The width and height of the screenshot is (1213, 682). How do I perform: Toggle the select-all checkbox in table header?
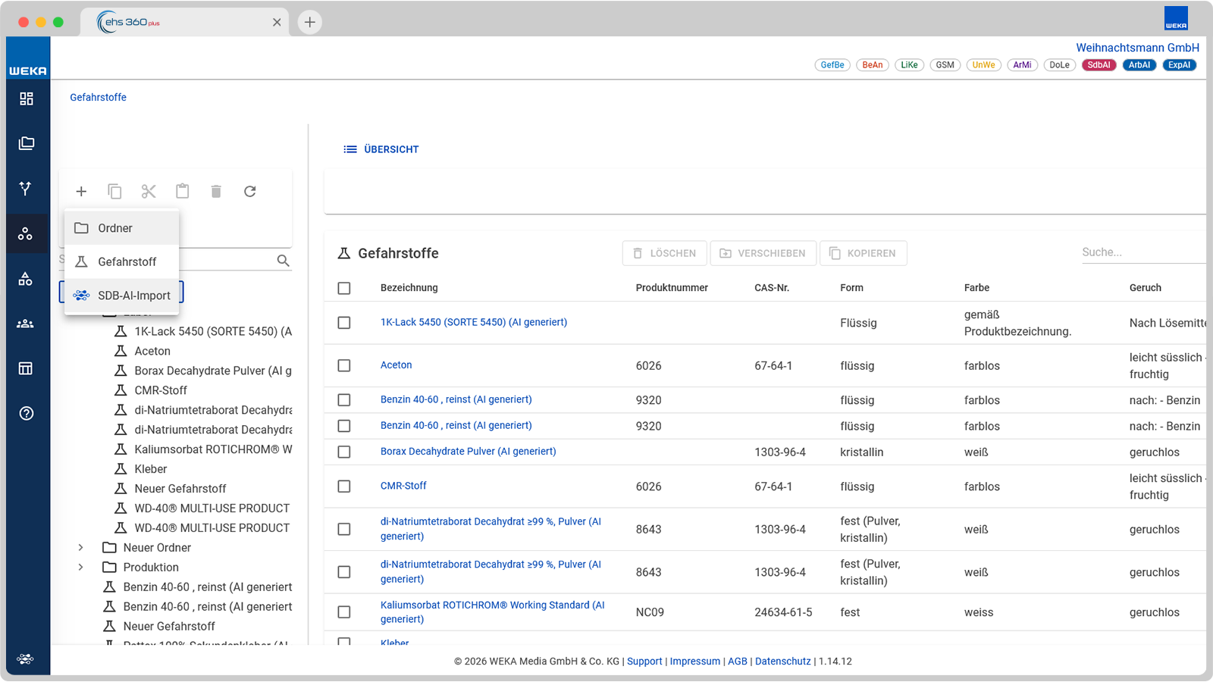point(344,288)
